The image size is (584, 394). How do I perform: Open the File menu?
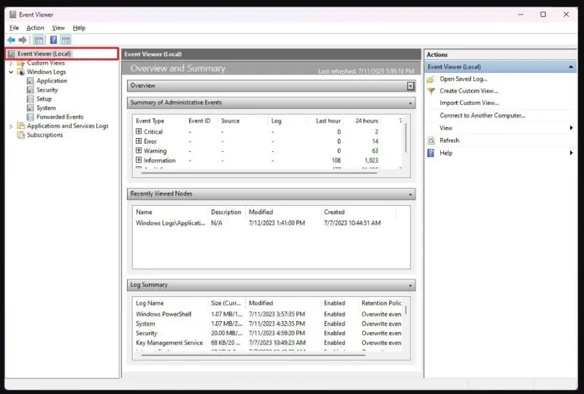point(14,28)
